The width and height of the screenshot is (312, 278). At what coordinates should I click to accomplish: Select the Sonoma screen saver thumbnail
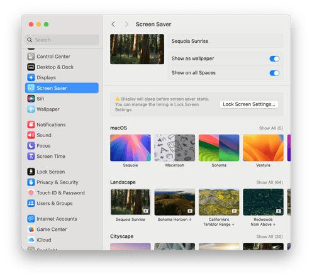pyautogui.click(x=219, y=148)
